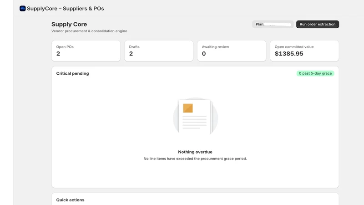Click the Supply Core page title

(x=69, y=24)
